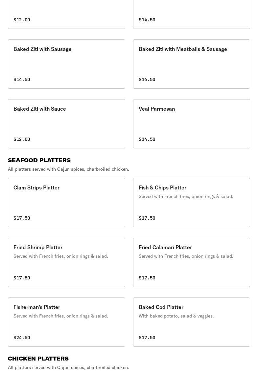
Task: Select Baked Ziti with Meatballs & Sausage
Action: click(x=183, y=49)
